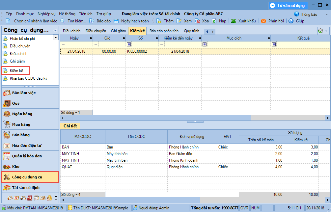Image resolution: width=331 pixels, height=212 pixels.
Task: Click the Thêm (add) toolbar icon
Action: point(159,21)
